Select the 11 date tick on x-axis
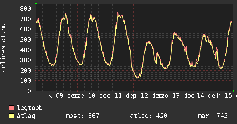 [118, 96]
